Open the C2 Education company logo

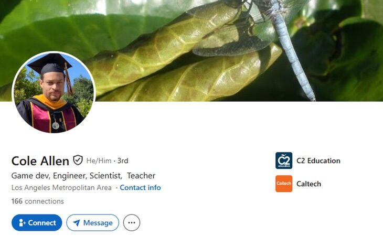284,160
